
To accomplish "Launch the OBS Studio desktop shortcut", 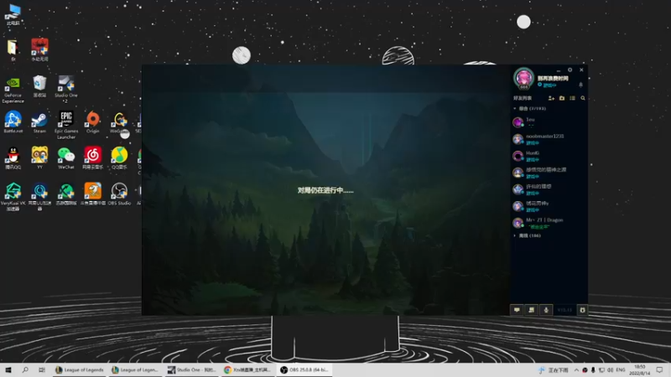I will click(x=119, y=194).
